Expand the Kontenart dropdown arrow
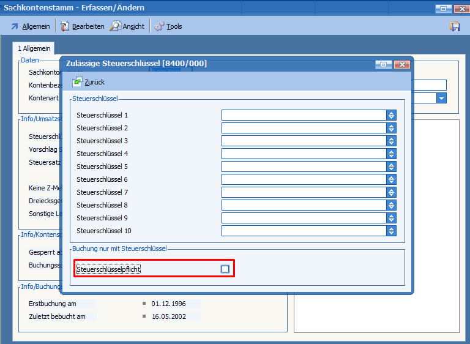This screenshot has width=470, height=344. click(x=441, y=99)
